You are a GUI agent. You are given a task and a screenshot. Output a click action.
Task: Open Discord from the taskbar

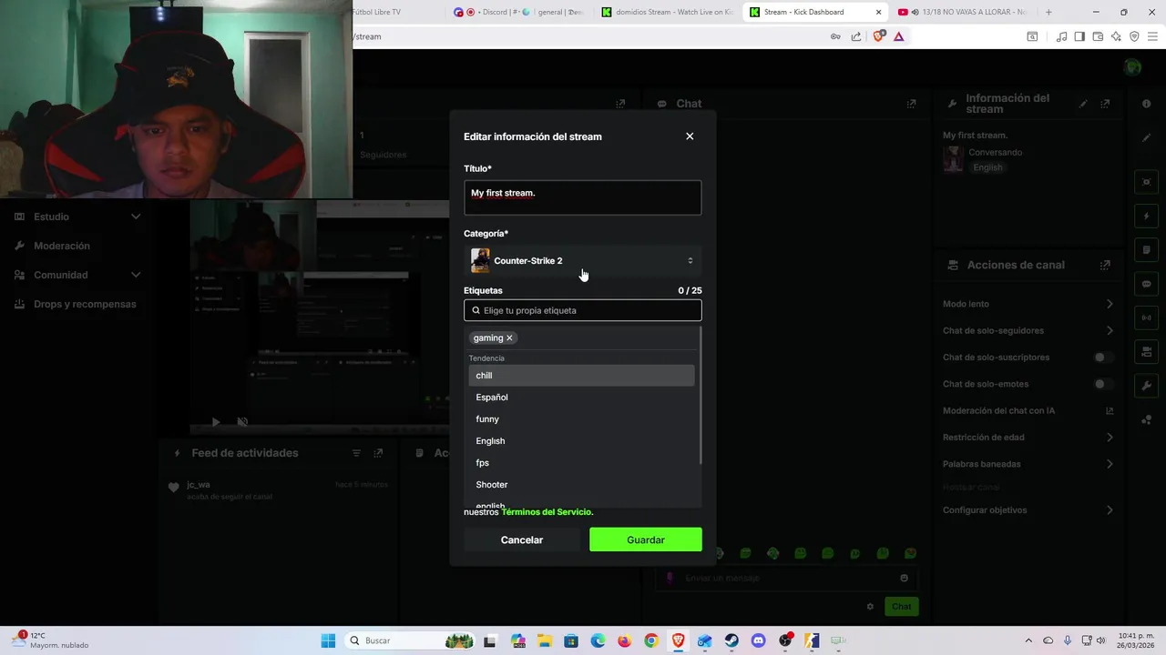[758, 640]
